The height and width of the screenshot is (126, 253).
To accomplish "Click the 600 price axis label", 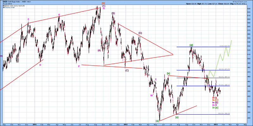I will 249,19.
